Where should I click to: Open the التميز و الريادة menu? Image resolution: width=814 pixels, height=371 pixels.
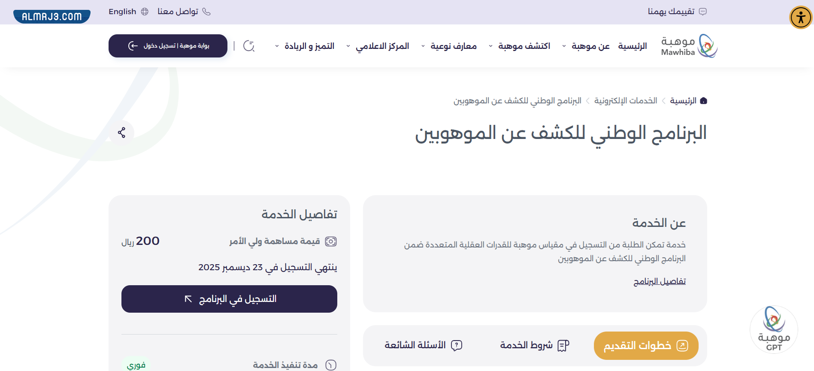(305, 46)
